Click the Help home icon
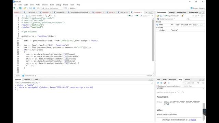Screen dimensions: 219x123 pos(165,83)
